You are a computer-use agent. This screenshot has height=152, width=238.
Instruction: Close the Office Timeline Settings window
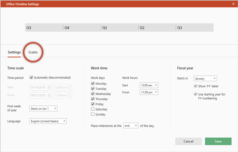tap(233, 4)
